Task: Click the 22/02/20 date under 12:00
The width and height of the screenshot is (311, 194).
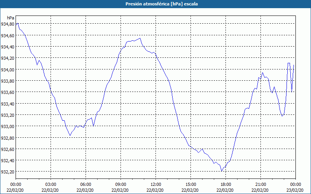Action: (x=155, y=190)
